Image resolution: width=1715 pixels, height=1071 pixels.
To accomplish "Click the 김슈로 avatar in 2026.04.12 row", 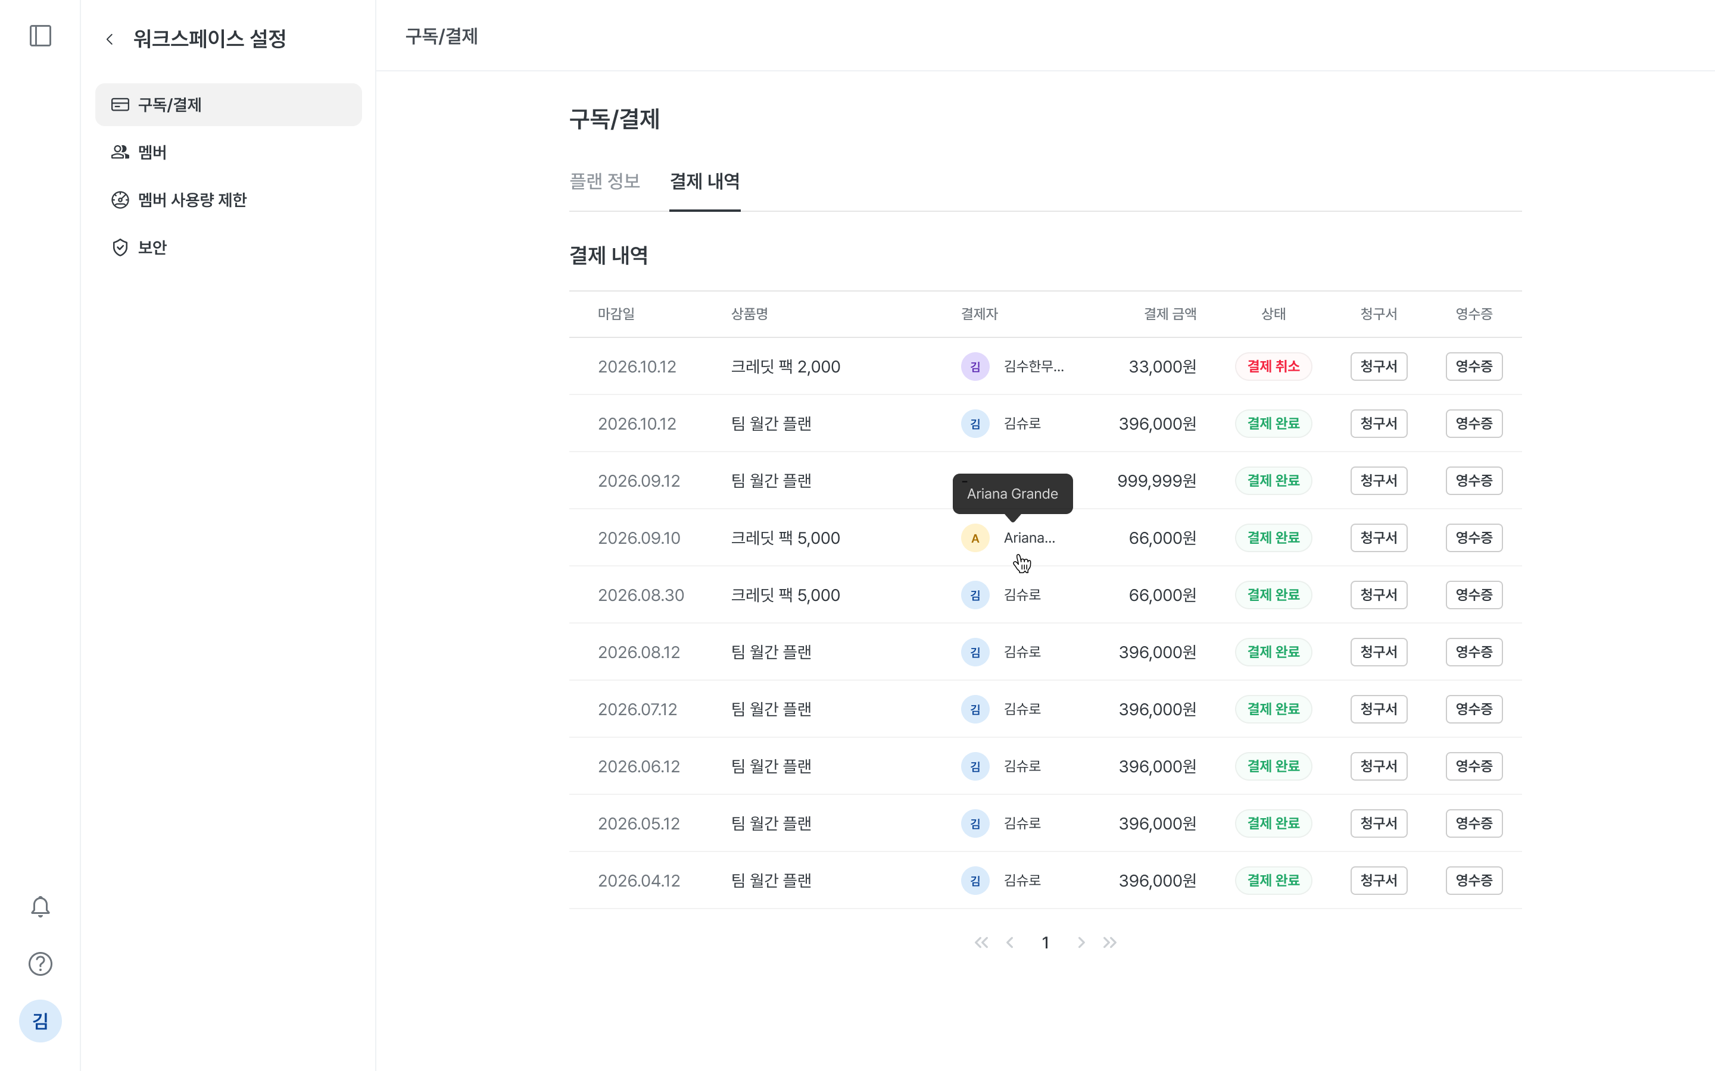I will pyautogui.click(x=975, y=881).
